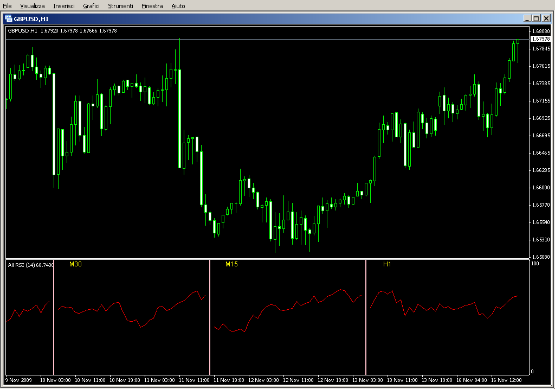
Task: Click the 1.66465 price scale value
Action: pos(541,152)
